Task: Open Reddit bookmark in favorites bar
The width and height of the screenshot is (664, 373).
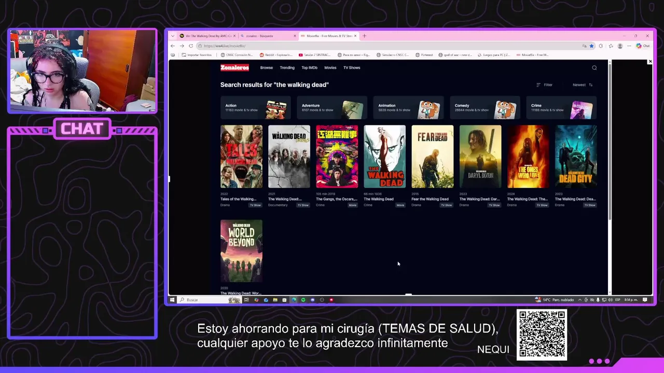Action: (x=276, y=55)
